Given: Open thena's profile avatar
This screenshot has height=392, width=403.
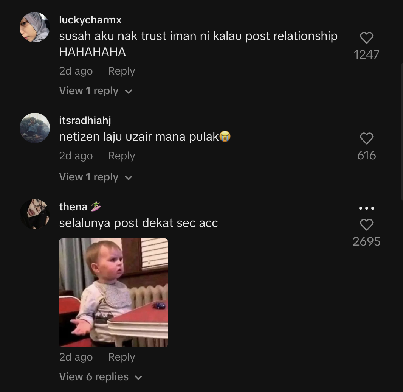Looking at the screenshot, I should 35,214.
